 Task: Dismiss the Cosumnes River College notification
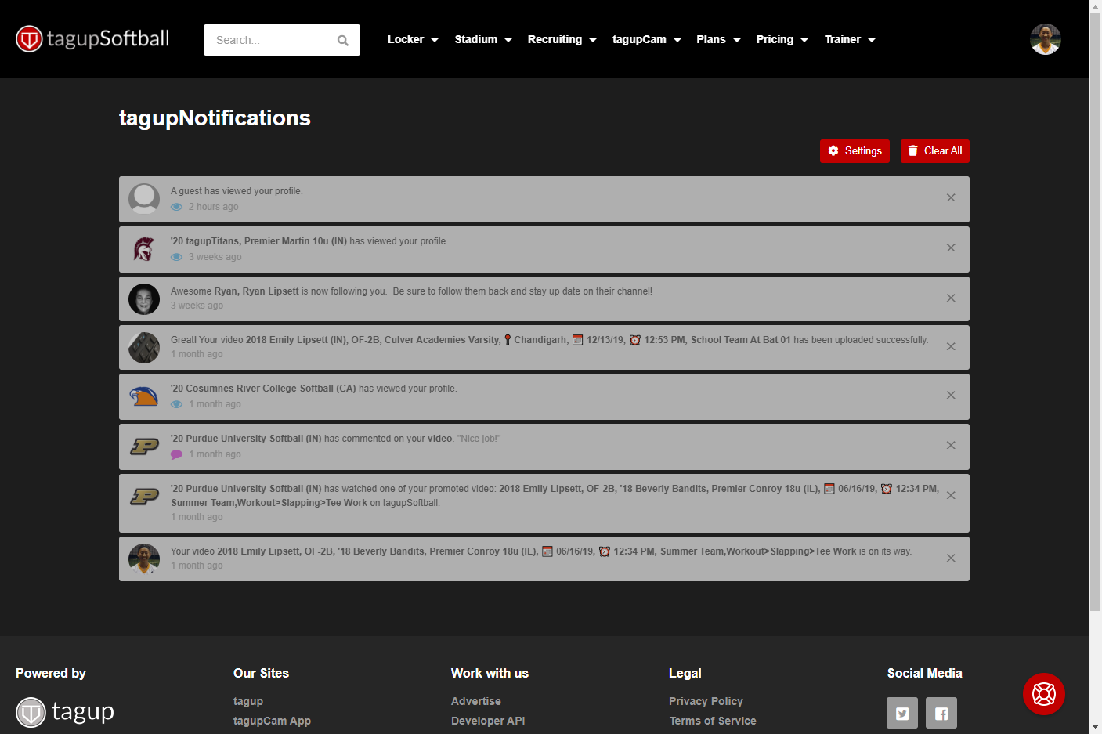tap(951, 396)
